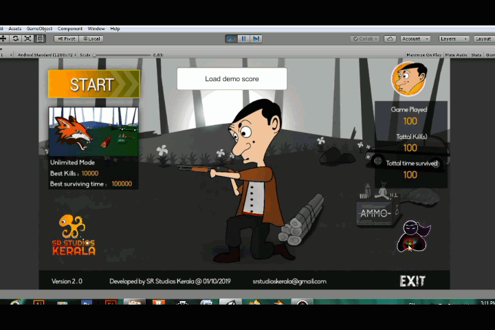Toggle the Local handle rotation button
This screenshot has width=495, height=330.
pyautogui.click(x=91, y=38)
